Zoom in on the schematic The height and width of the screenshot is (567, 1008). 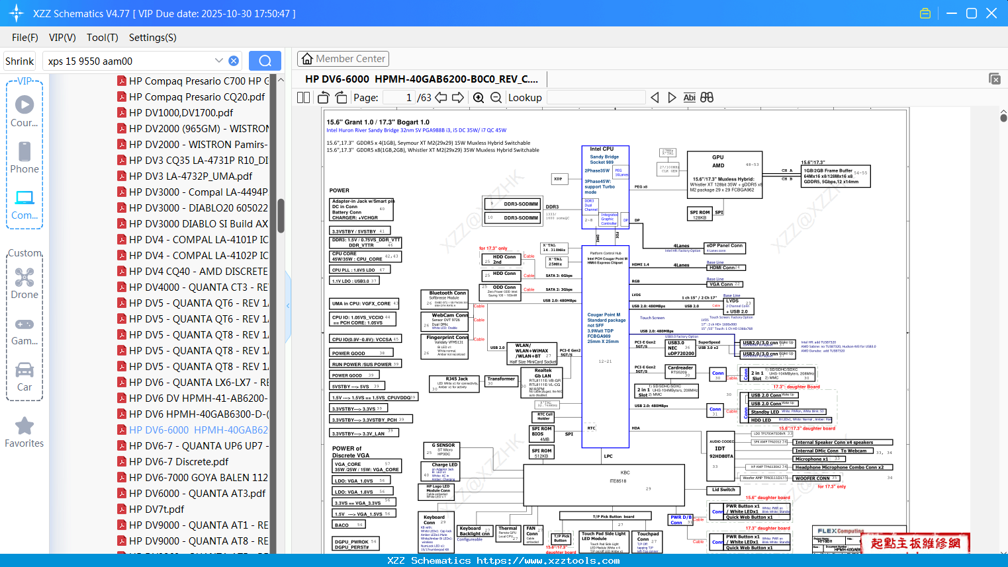click(x=479, y=98)
